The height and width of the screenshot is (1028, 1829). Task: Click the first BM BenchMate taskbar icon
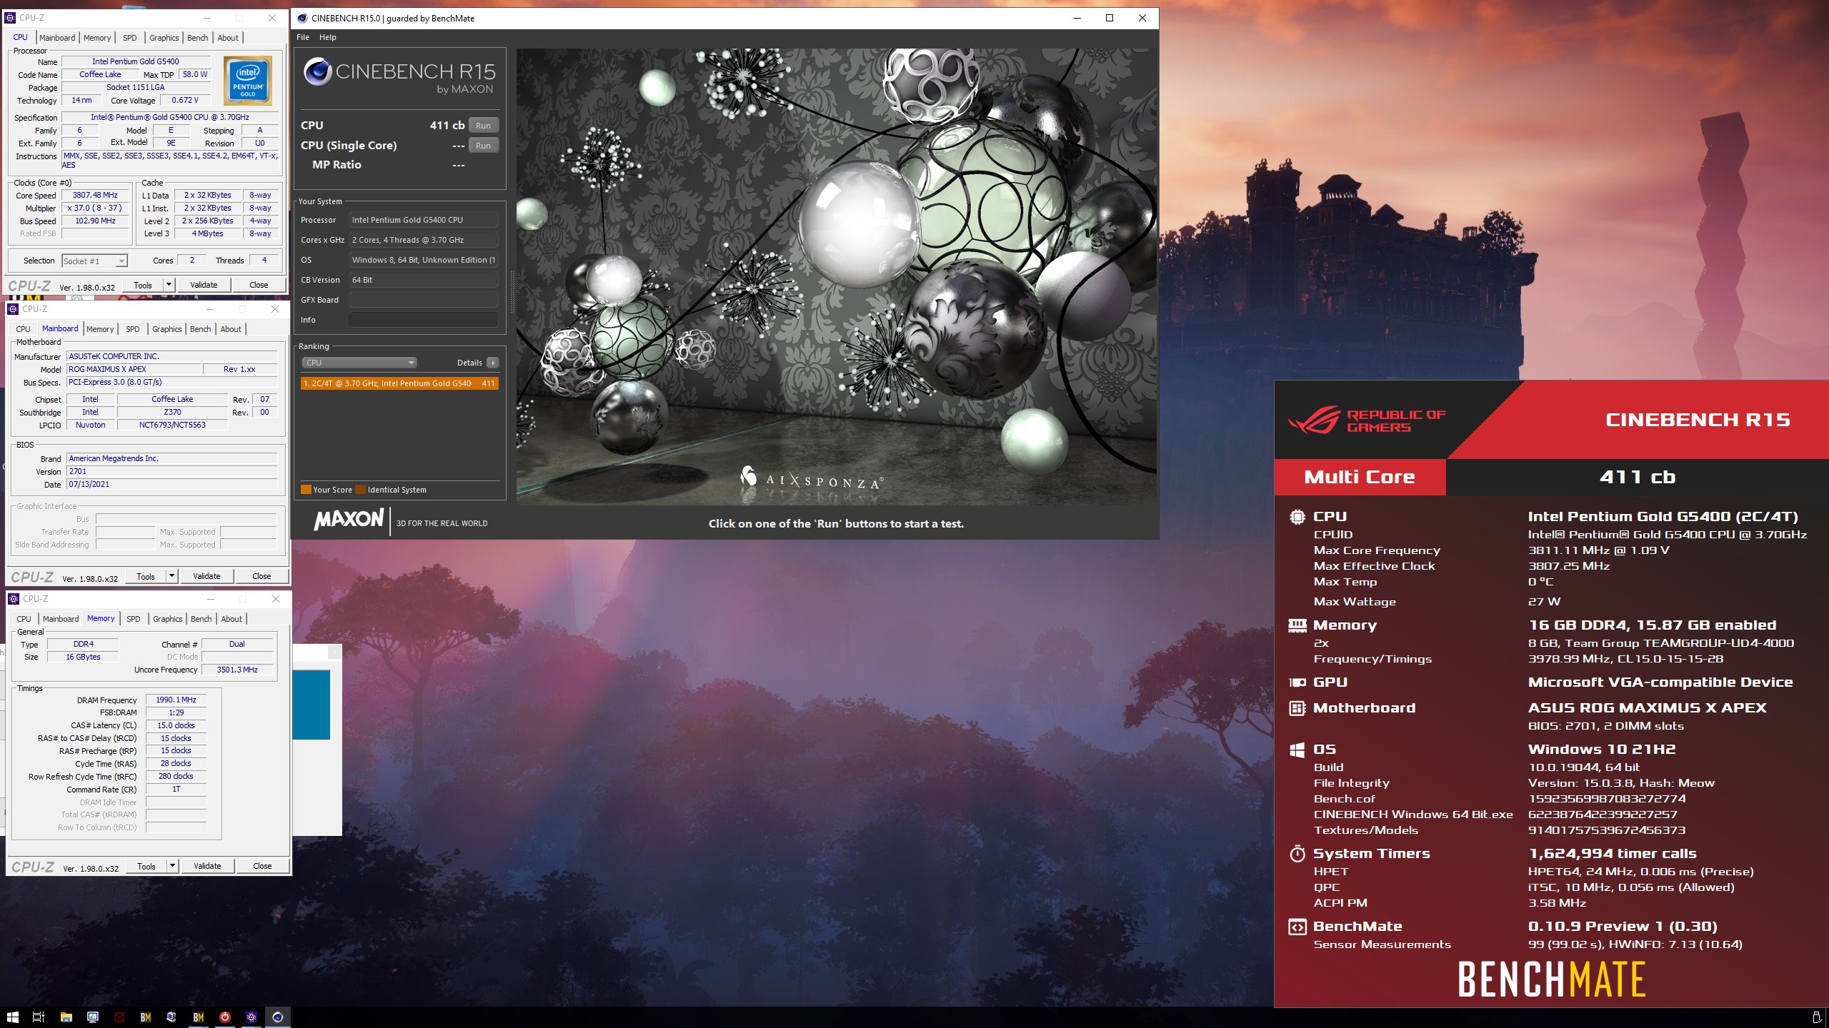[146, 1017]
